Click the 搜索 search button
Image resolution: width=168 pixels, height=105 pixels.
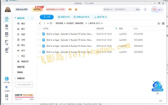(x=137, y=10)
